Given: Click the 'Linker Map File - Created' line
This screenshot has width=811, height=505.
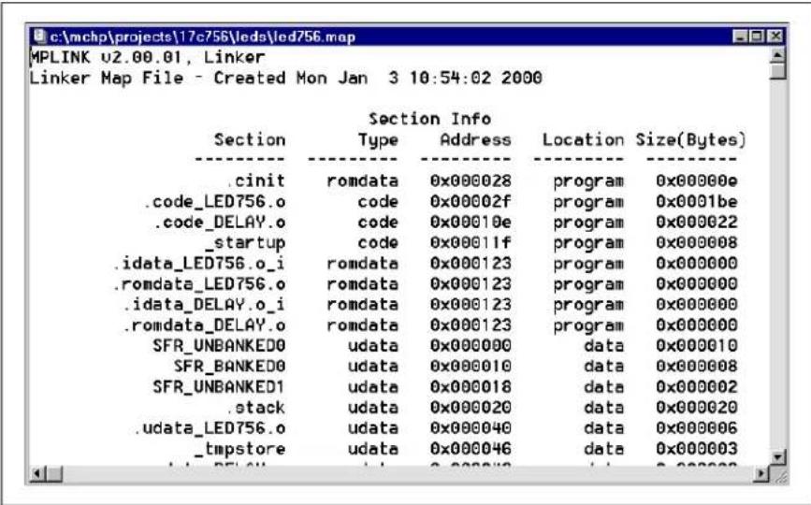Looking at the screenshot, I should (285, 78).
